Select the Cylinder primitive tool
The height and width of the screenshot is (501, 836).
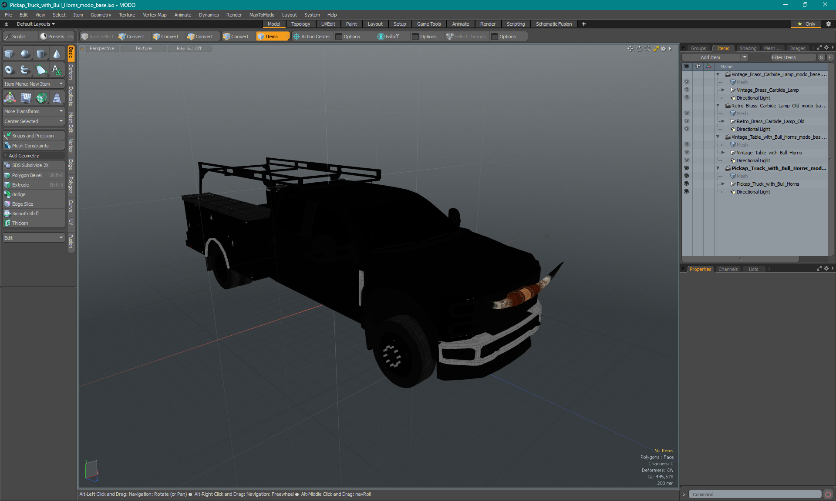41,54
